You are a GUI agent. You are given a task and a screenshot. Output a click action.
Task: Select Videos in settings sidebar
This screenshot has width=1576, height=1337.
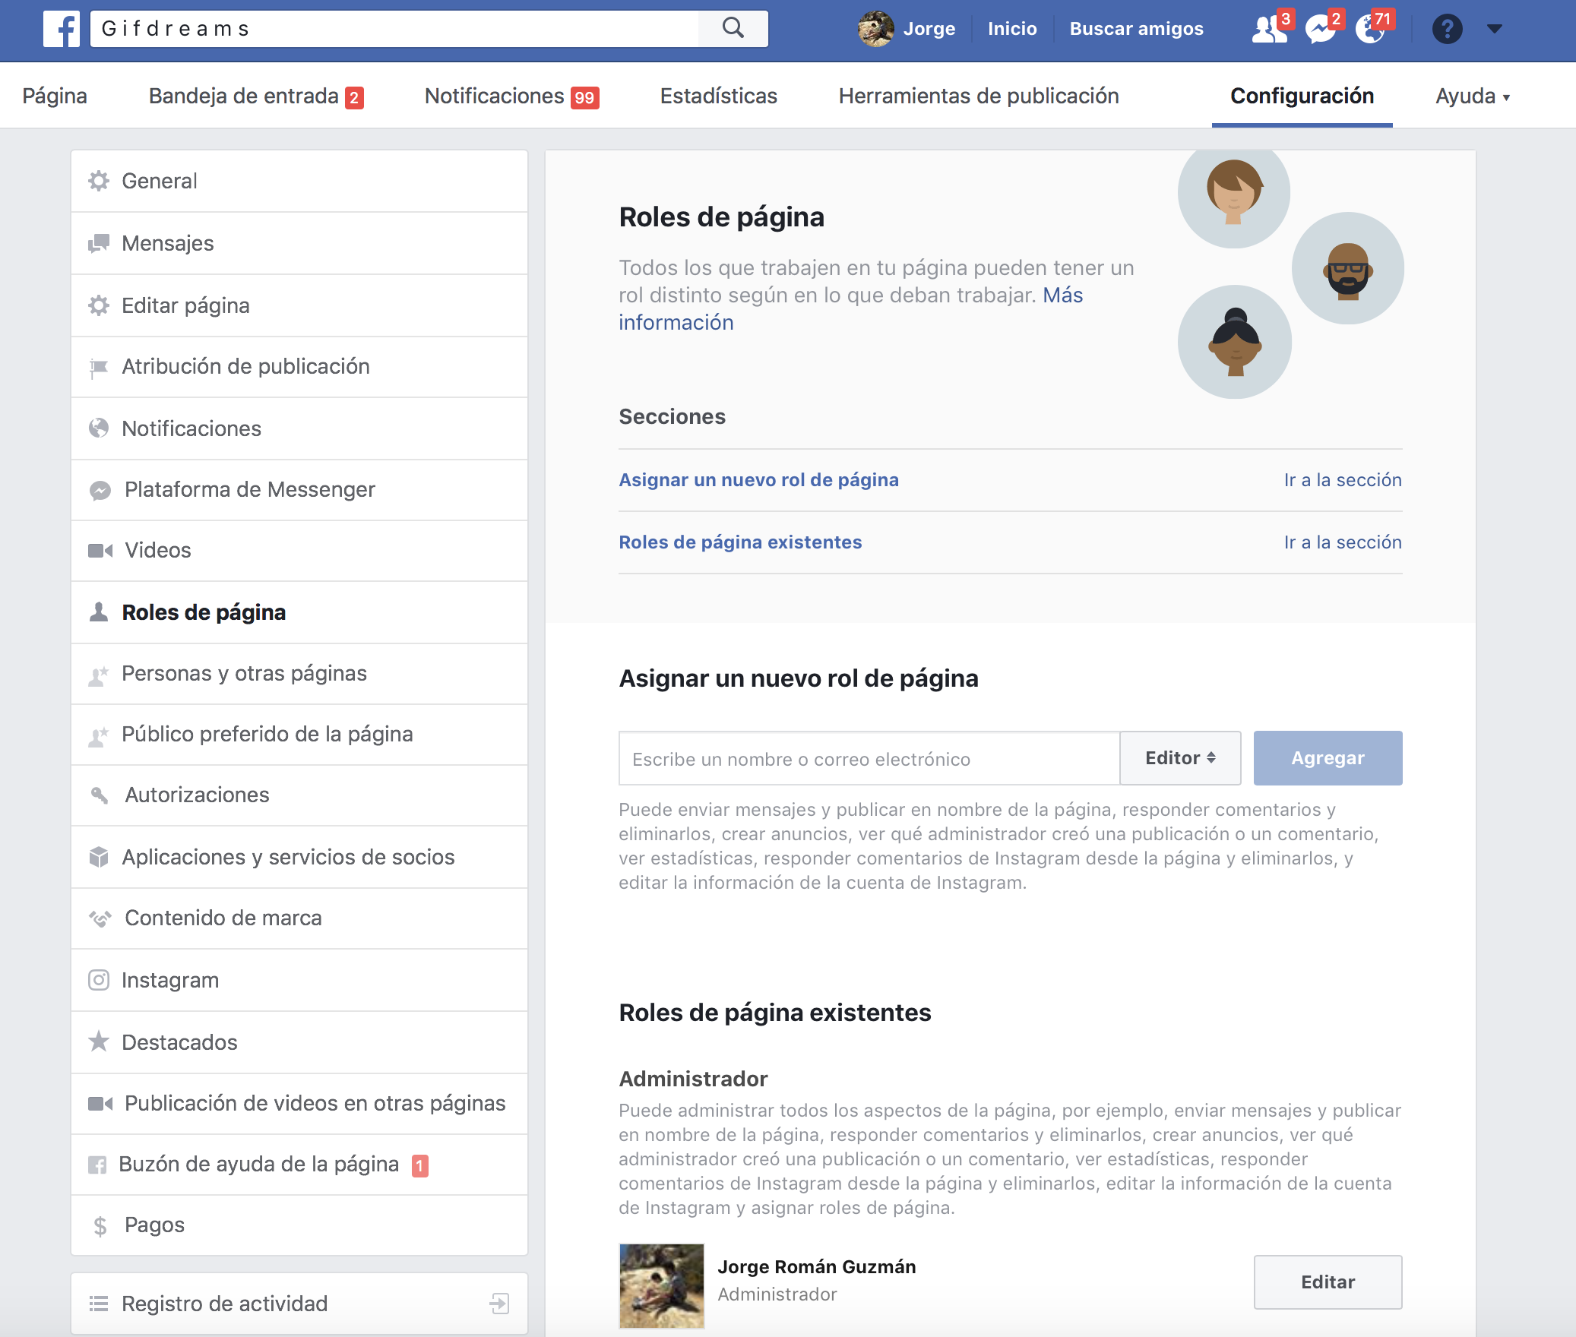(157, 550)
